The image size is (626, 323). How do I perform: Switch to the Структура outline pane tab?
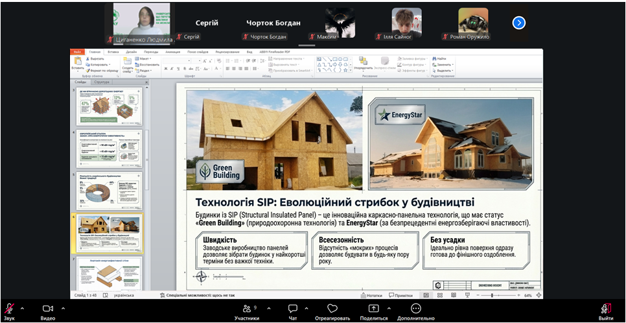click(x=101, y=82)
